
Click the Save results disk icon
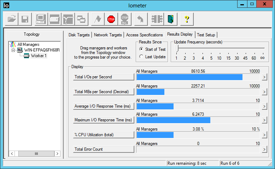(25, 19)
